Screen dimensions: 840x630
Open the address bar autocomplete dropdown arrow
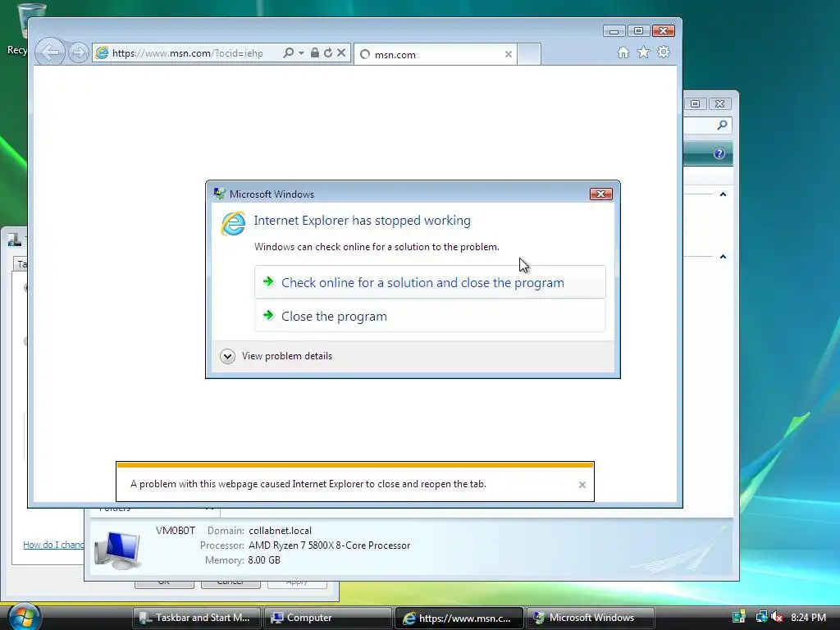coord(301,52)
